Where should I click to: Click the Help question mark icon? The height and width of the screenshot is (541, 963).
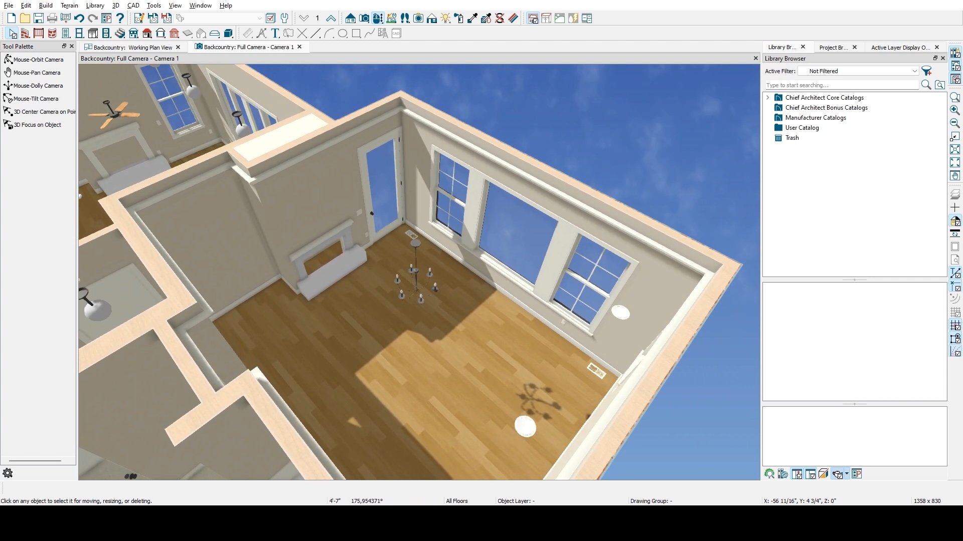[120, 19]
